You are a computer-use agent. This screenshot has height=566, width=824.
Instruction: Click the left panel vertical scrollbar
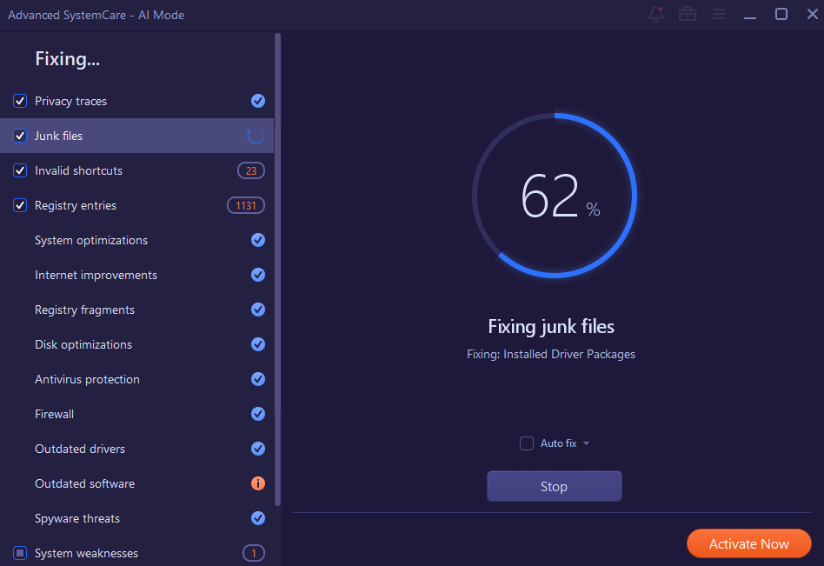click(x=277, y=270)
